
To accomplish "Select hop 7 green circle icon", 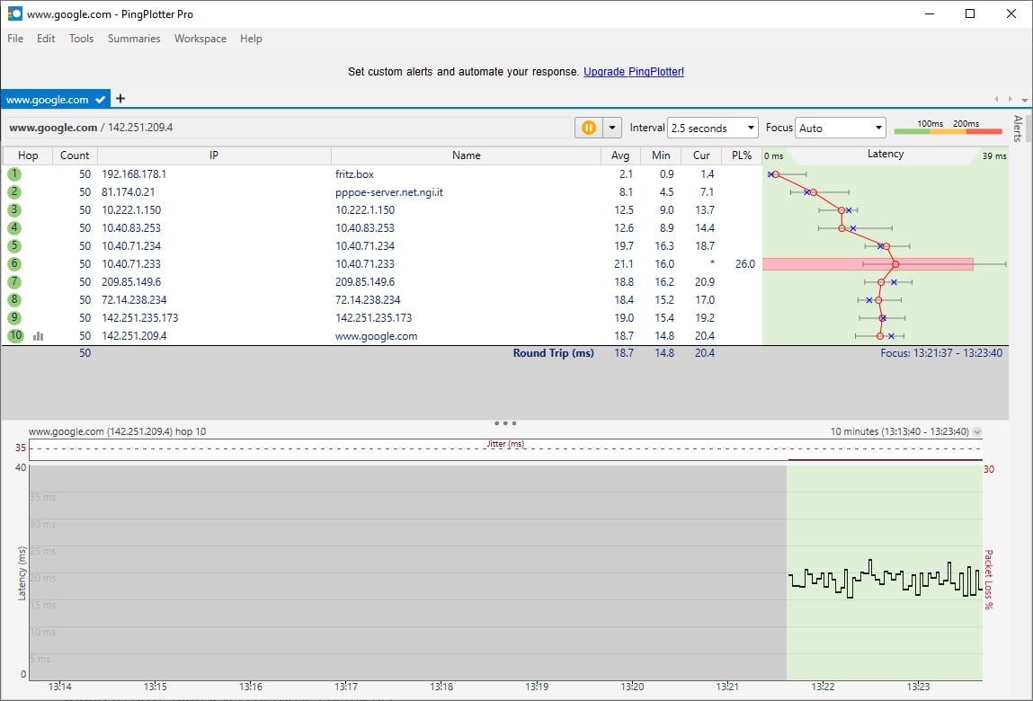I will click(x=13, y=282).
